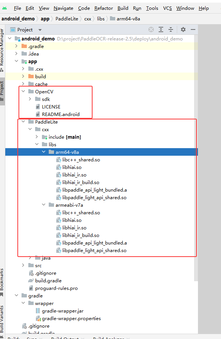Select the src folder row
This screenshot has width=221, height=339.
click(x=102, y=265)
